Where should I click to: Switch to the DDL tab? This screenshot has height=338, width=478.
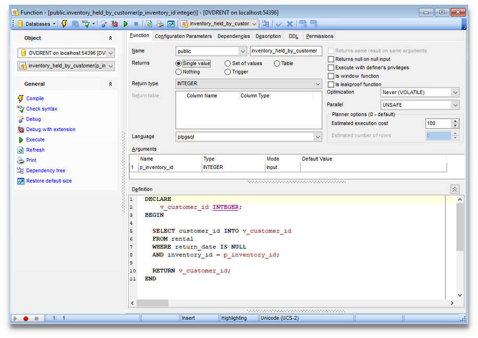click(x=293, y=36)
